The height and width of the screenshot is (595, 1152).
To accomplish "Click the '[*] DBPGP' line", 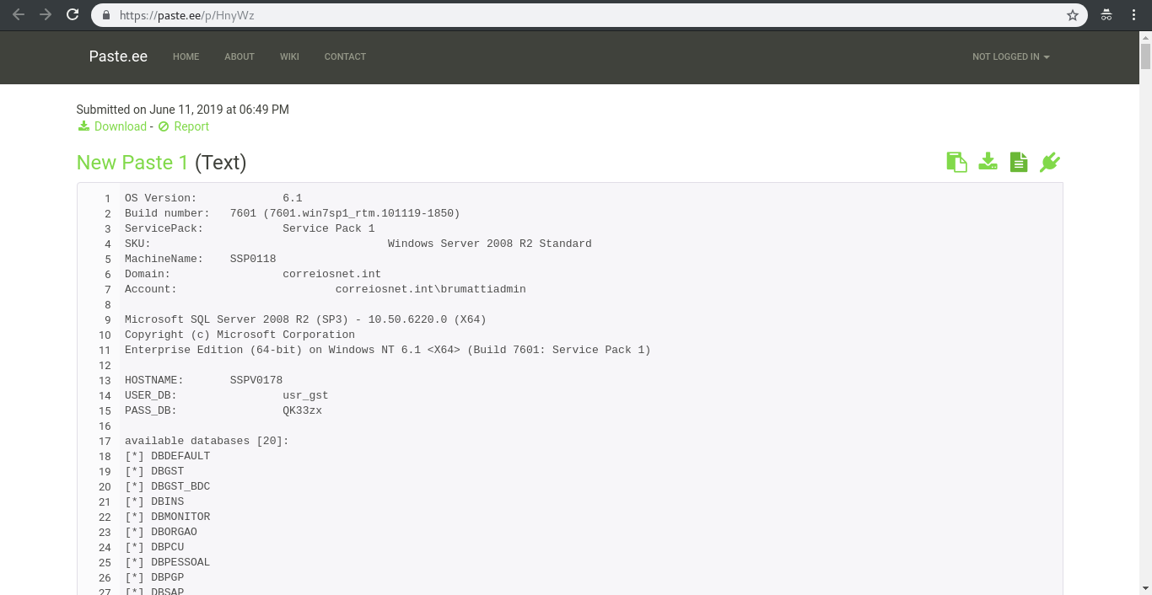I will click(154, 577).
